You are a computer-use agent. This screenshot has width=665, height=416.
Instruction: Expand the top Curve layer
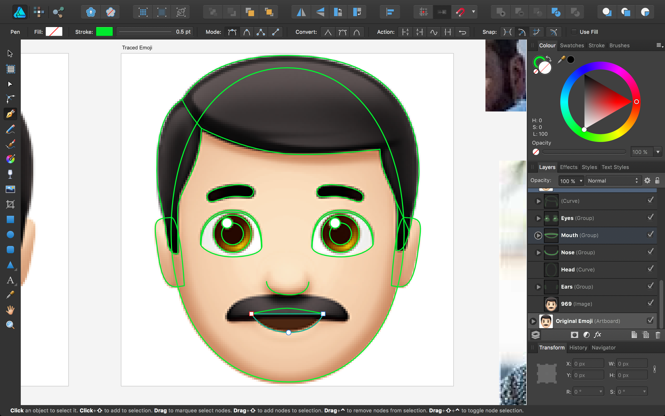538,201
